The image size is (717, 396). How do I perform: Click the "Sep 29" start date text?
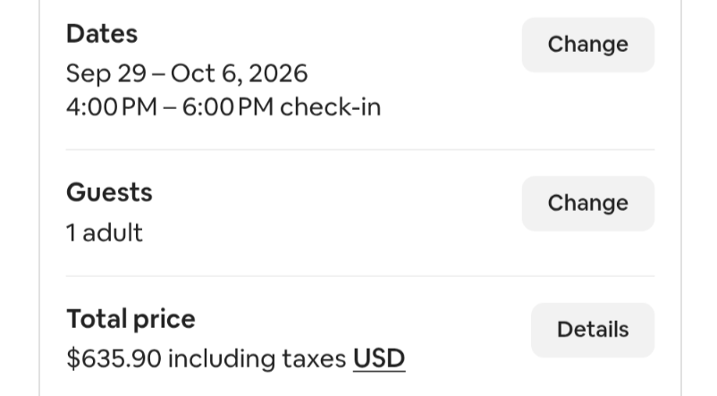pos(106,73)
